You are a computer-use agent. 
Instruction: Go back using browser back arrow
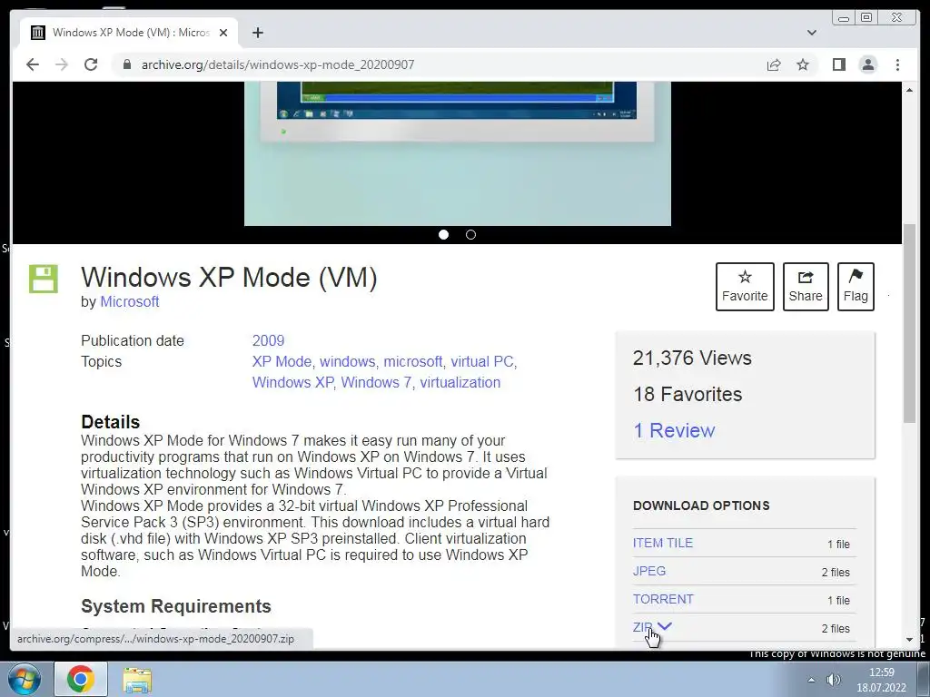[x=33, y=64]
